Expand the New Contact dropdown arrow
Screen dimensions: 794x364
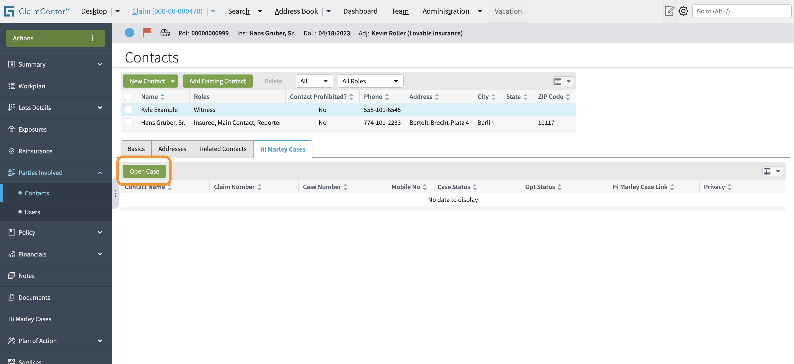pyautogui.click(x=173, y=81)
